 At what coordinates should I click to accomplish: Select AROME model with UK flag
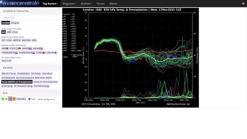coord(38,49)
